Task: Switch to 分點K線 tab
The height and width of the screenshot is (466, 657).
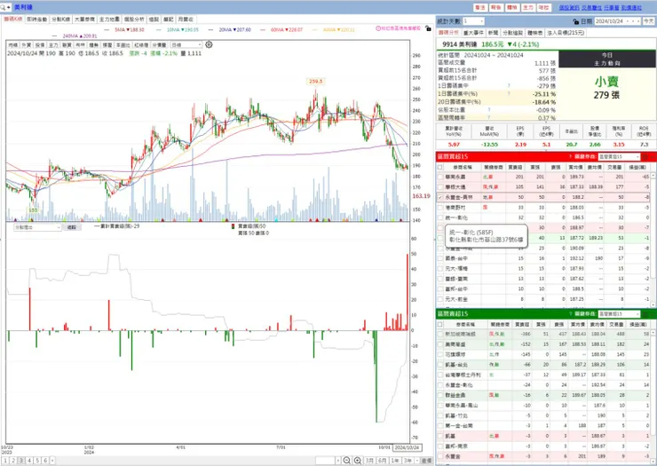Action: pyautogui.click(x=60, y=20)
